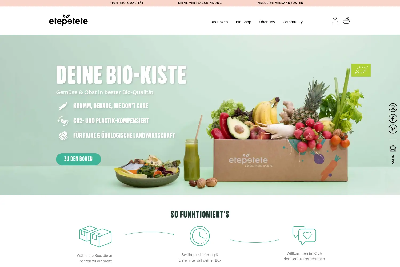The image size is (400, 267).
Task: Open the shopping basket icon
Action: pos(346,20)
